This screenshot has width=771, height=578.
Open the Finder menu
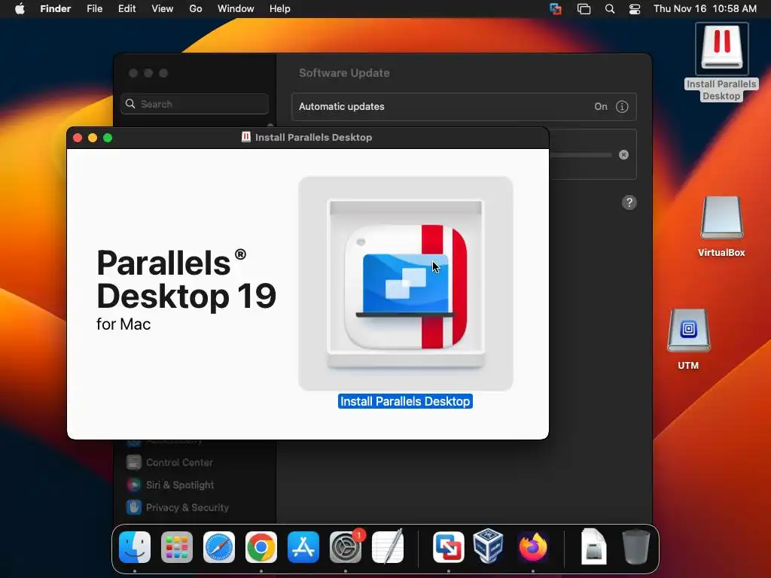pyautogui.click(x=55, y=9)
